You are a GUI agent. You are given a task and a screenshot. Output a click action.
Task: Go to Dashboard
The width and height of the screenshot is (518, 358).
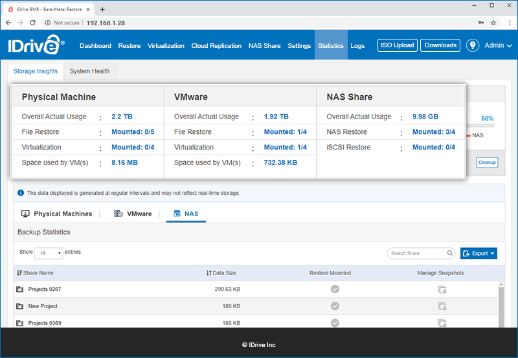point(95,45)
